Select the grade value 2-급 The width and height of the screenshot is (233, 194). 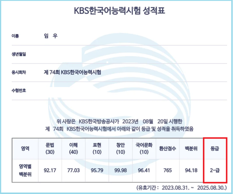(x=215, y=171)
